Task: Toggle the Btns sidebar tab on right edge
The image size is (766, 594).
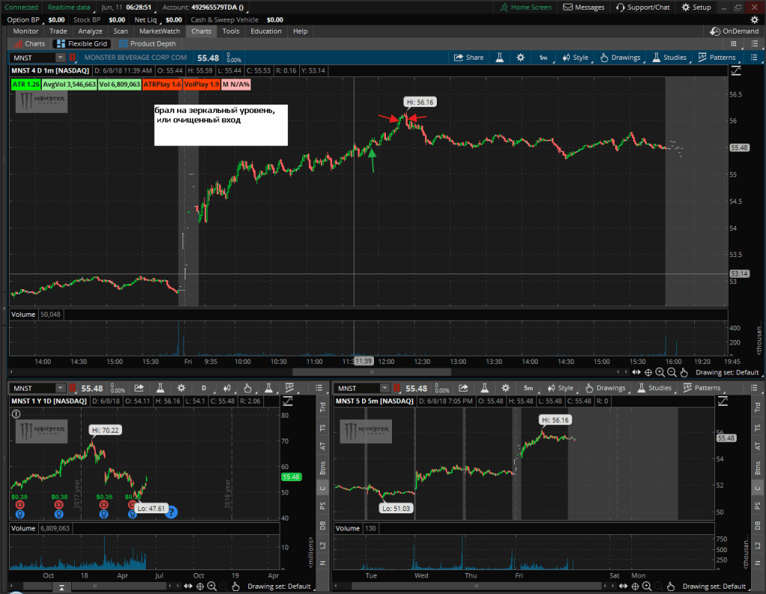Action: (x=758, y=467)
